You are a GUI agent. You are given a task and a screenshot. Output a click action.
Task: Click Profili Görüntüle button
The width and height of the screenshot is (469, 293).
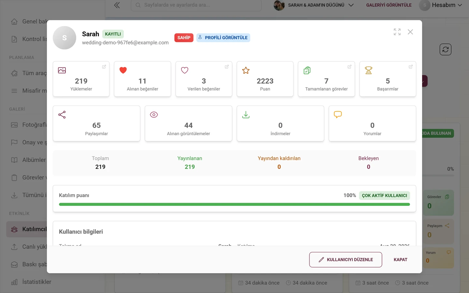click(x=223, y=38)
